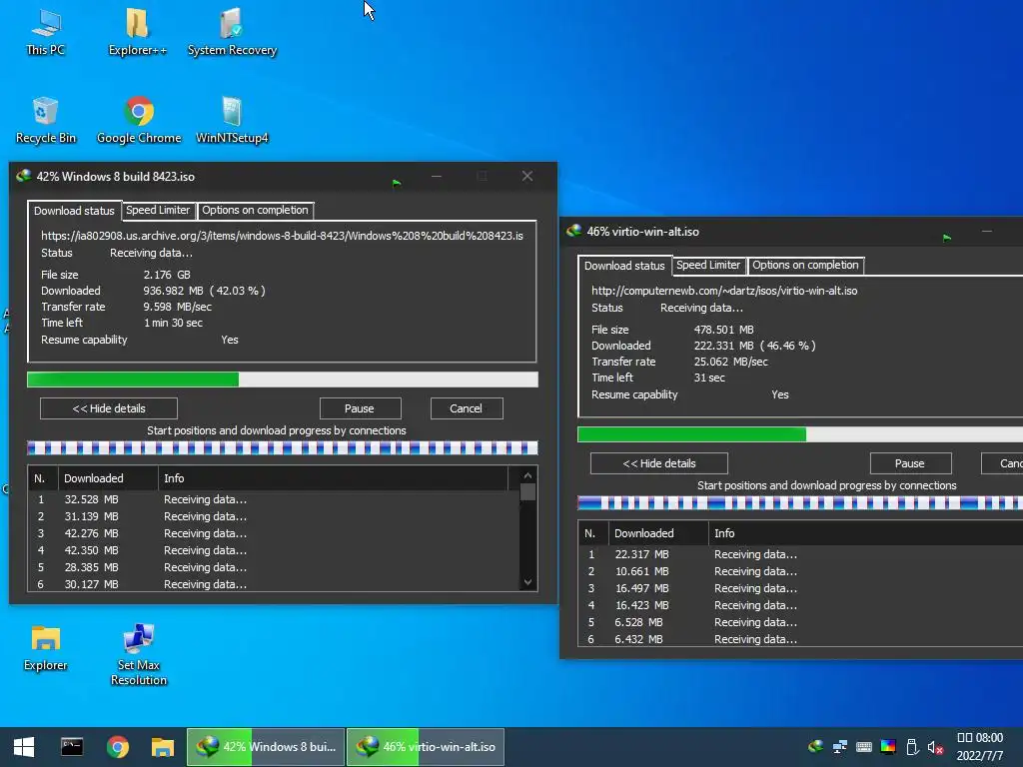Hide details in Windows 8 download window
1023x767 pixels.
click(109, 408)
